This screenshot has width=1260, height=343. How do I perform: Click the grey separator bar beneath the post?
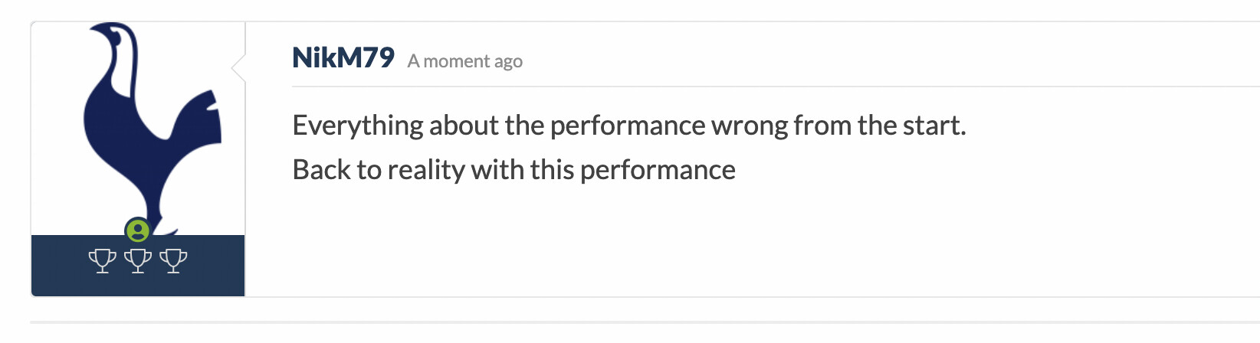(x=644, y=322)
